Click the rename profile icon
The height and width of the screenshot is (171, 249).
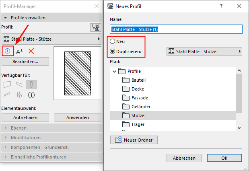coord(19,51)
